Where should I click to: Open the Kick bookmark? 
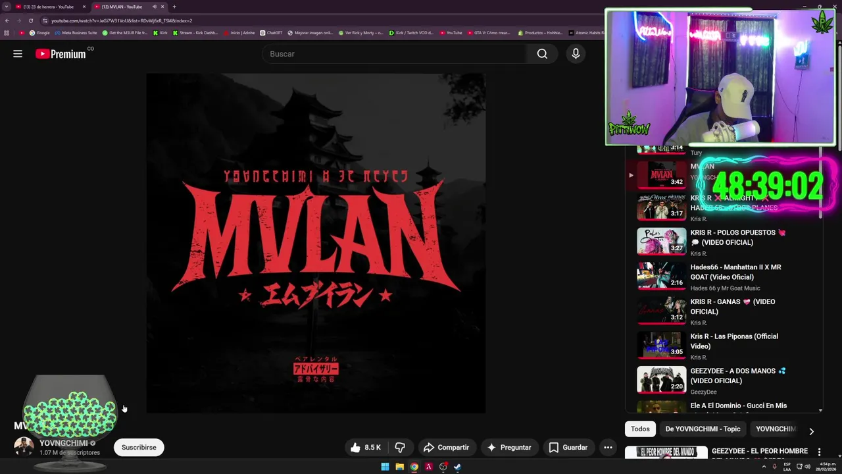[161, 33]
